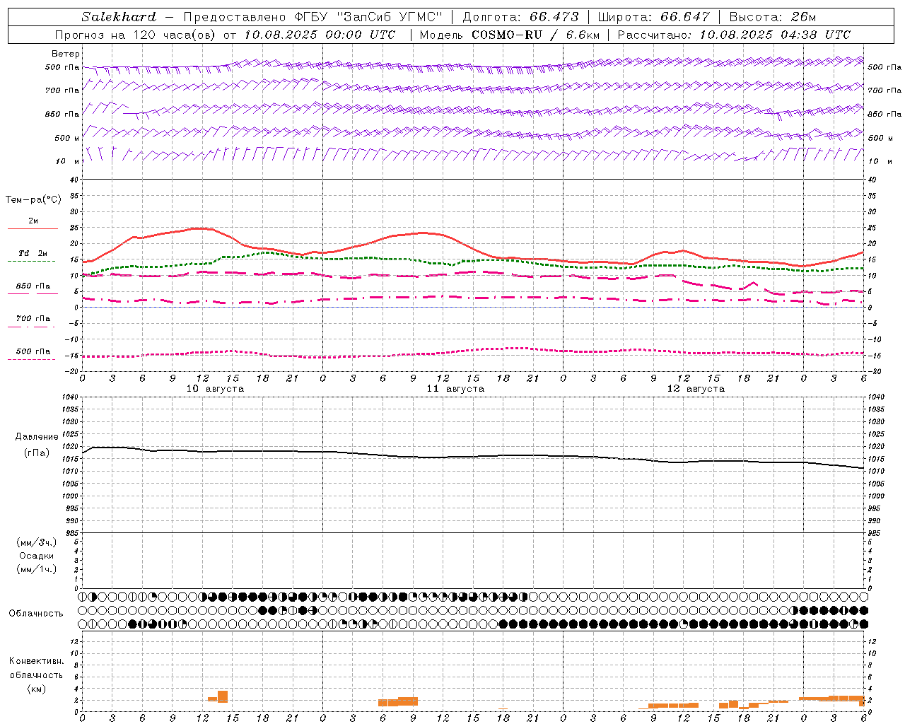The width and height of the screenshot is (905, 724).
Task: Select the 500 м wind level label on right
Action: pyautogui.click(x=880, y=138)
